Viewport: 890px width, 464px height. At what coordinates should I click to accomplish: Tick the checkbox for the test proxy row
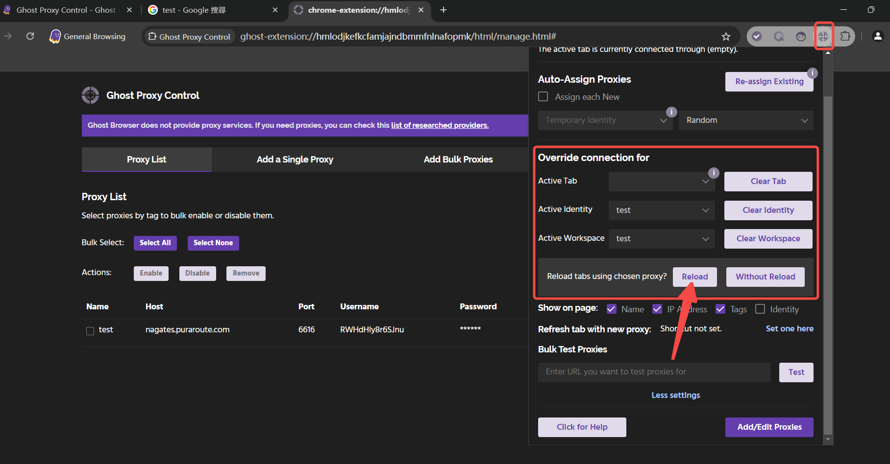[90, 331]
